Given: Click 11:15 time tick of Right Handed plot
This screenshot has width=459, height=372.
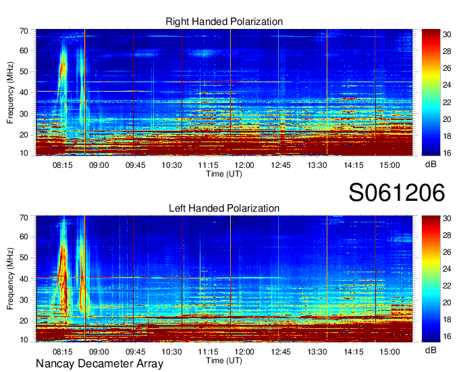Looking at the screenshot, I should [208, 165].
